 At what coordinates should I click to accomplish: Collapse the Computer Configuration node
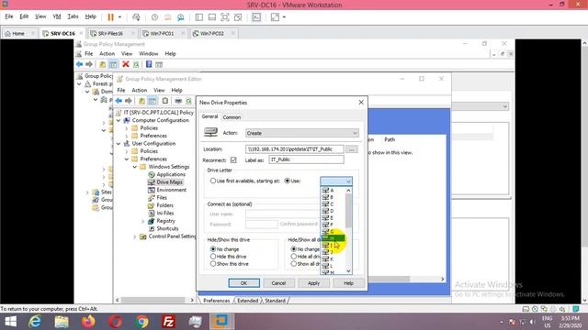(119, 120)
